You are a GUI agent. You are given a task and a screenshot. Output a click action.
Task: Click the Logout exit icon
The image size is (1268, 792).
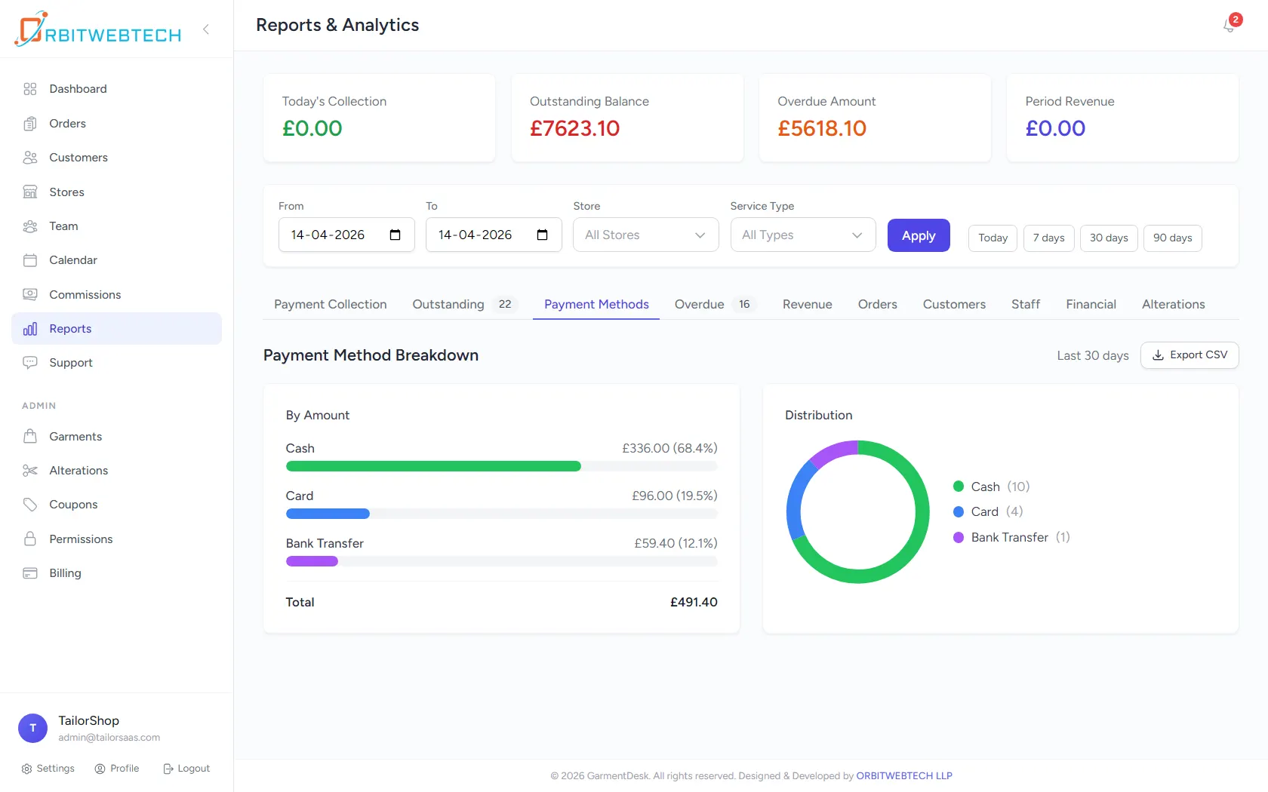[168, 769]
